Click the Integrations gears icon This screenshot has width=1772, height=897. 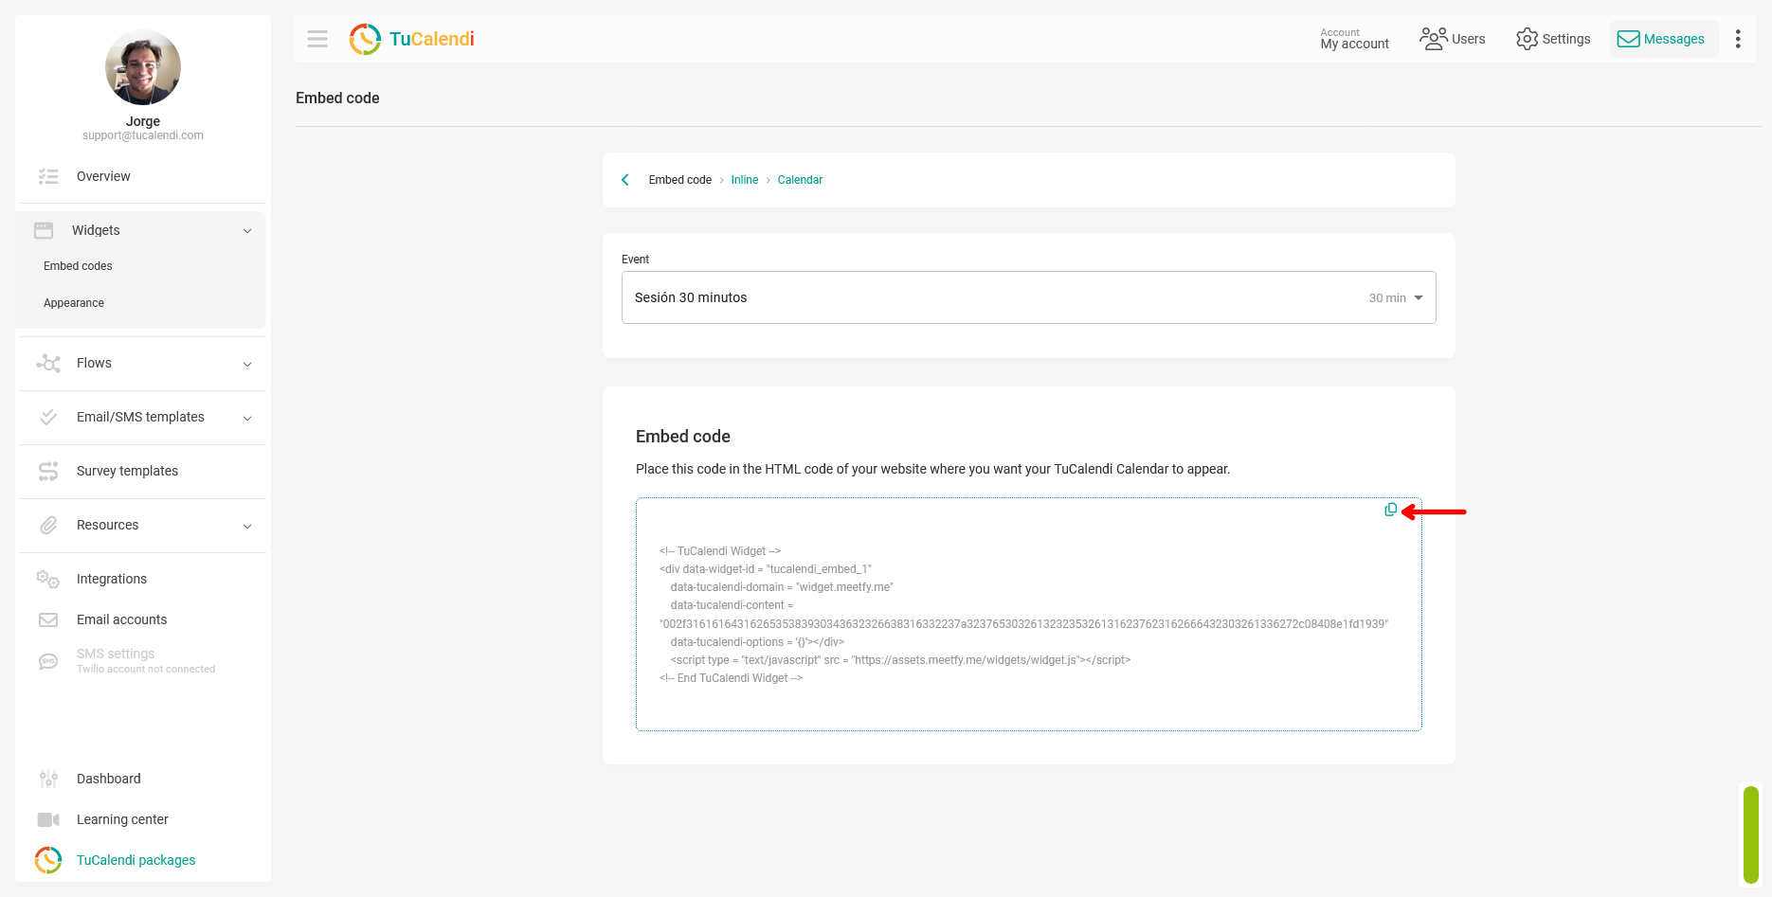(48, 579)
